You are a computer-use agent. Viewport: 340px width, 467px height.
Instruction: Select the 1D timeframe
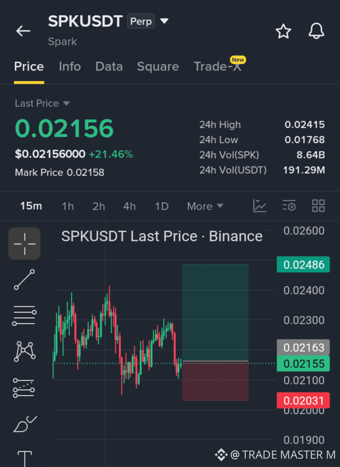(162, 206)
